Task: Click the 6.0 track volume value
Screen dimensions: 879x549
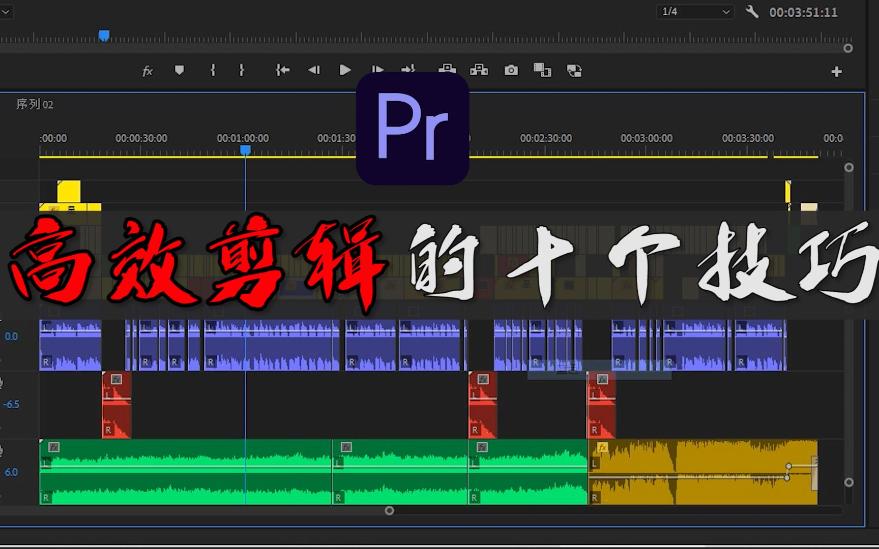Action: (11, 472)
